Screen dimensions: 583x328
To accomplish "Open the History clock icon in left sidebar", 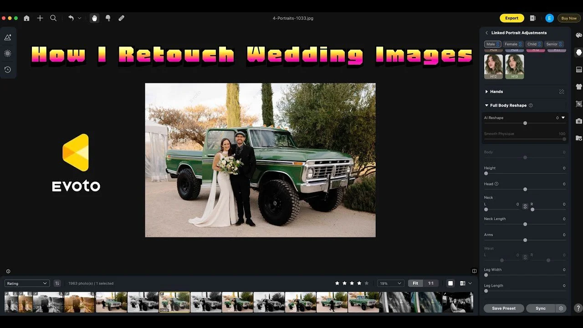I will [x=8, y=70].
